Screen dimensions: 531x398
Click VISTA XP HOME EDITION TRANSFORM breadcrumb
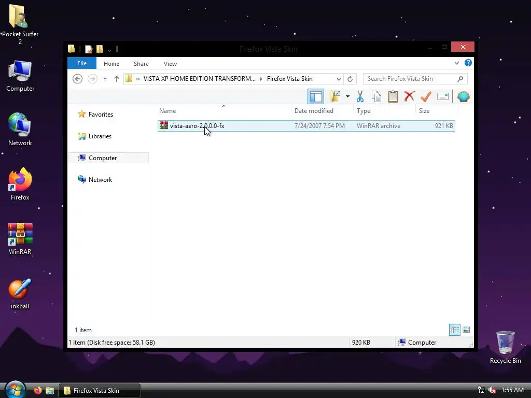[200, 79]
